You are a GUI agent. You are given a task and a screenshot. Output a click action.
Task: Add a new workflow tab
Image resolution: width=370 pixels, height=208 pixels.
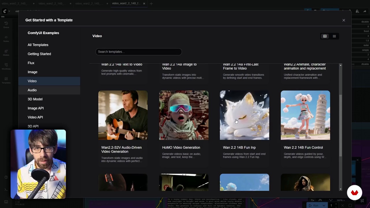click(x=151, y=3)
